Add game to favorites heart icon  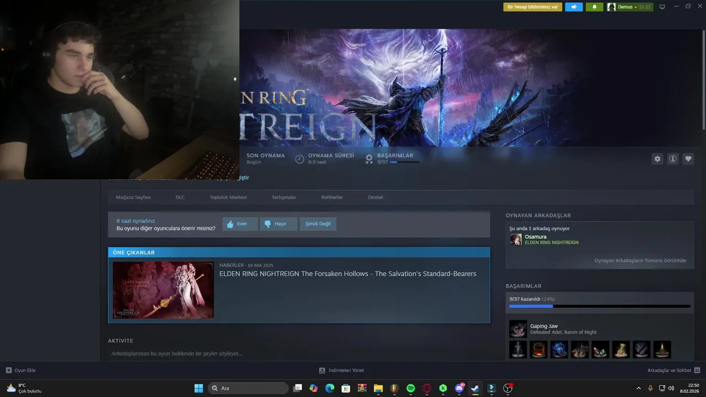click(x=688, y=159)
